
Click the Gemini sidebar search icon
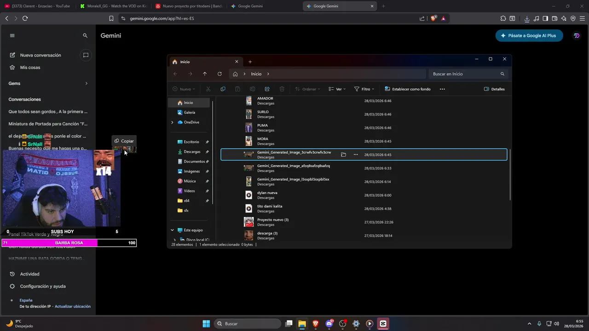[x=85, y=35]
